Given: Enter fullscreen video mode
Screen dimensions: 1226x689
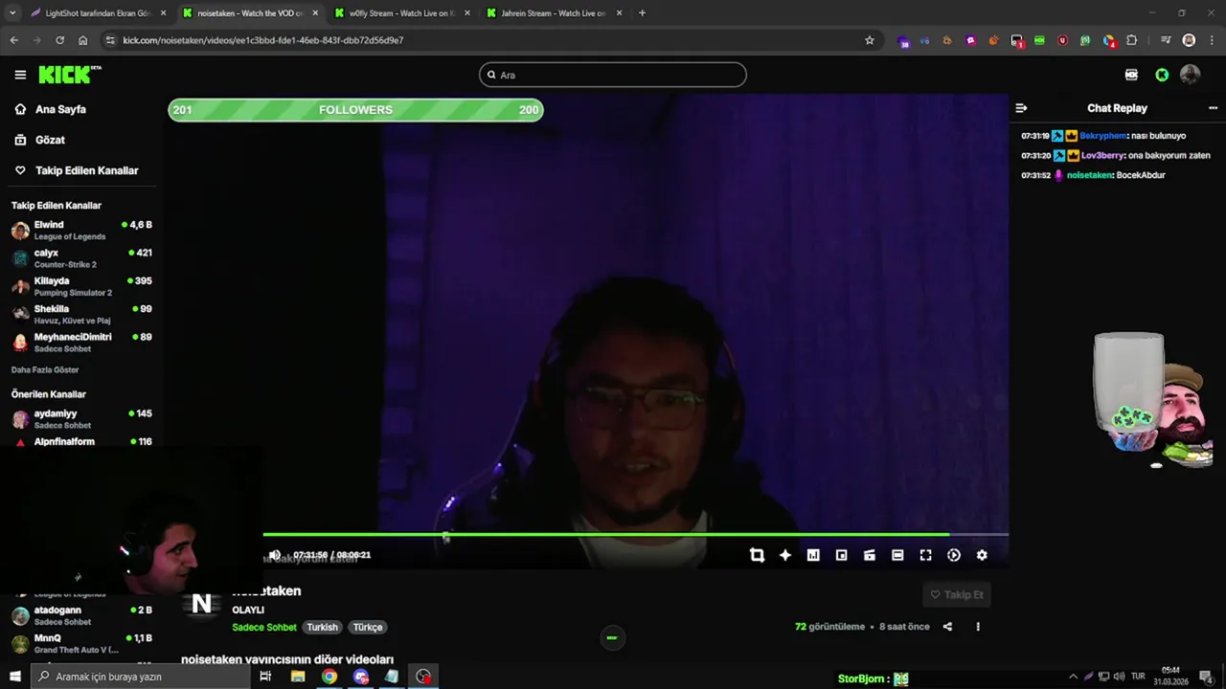Looking at the screenshot, I should [x=925, y=555].
